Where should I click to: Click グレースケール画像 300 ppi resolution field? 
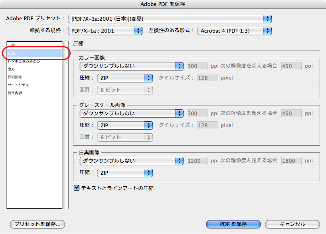coord(197,113)
